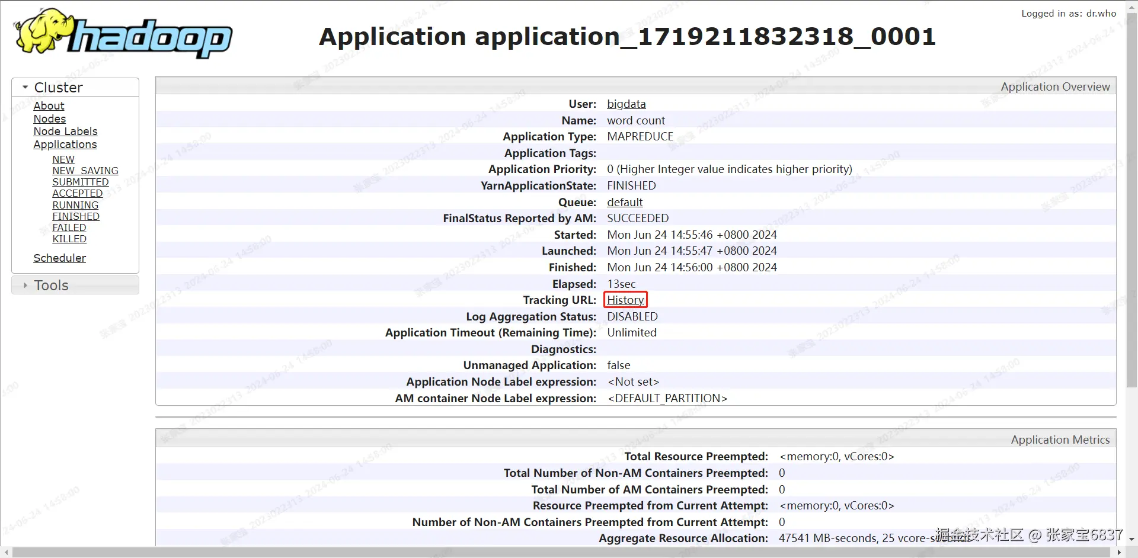Open the Applications list

click(x=65, y=144)
